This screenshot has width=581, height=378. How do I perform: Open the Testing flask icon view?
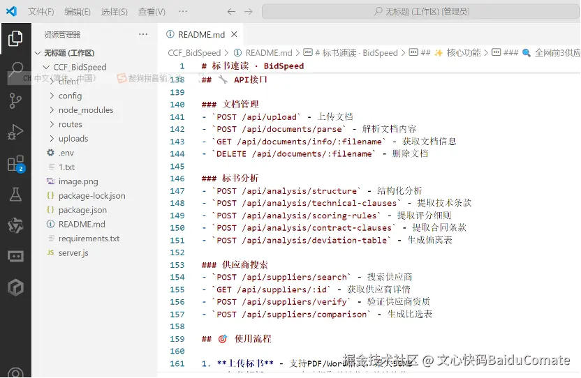point(15,194)
